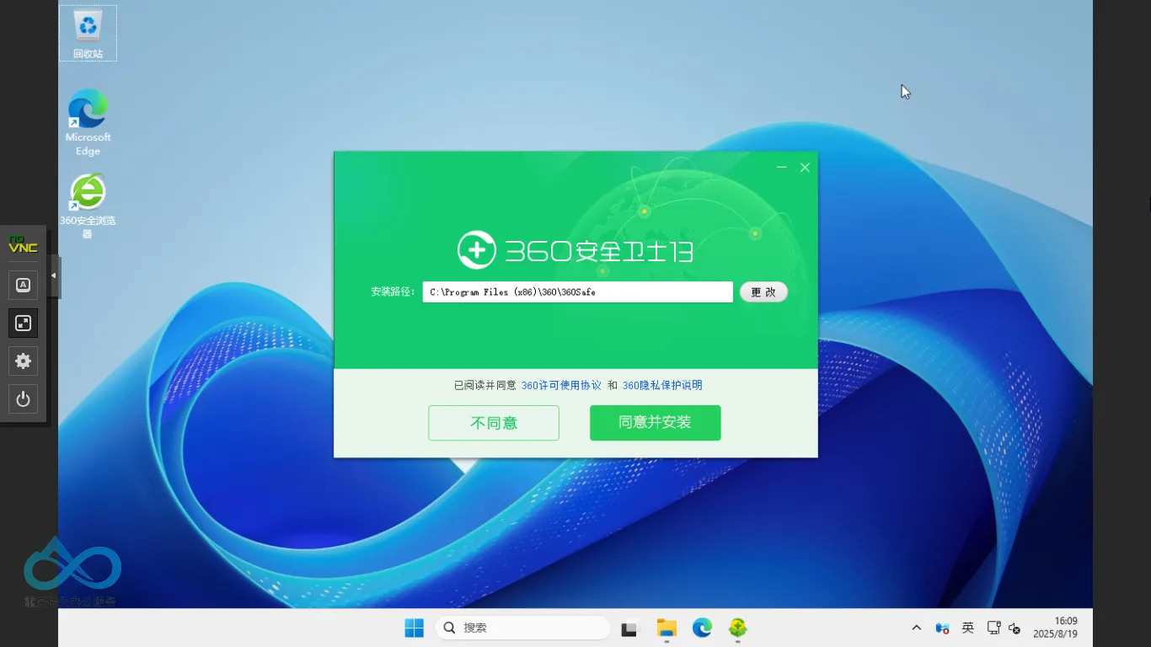Open the 360许可使用协议 link
This screenshot has width=1151, height=647.
(x=561, y=385)
